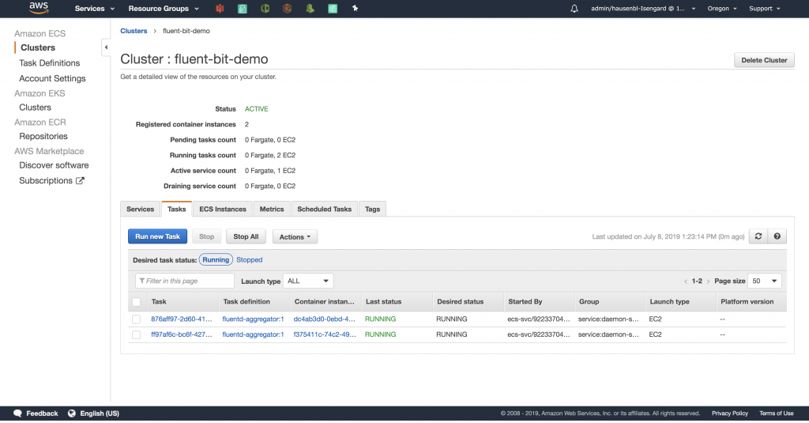Viewport: 809px width, 423px height.
Task: Switch to the Scheduled Tasks tab
Action: (325, 210)
